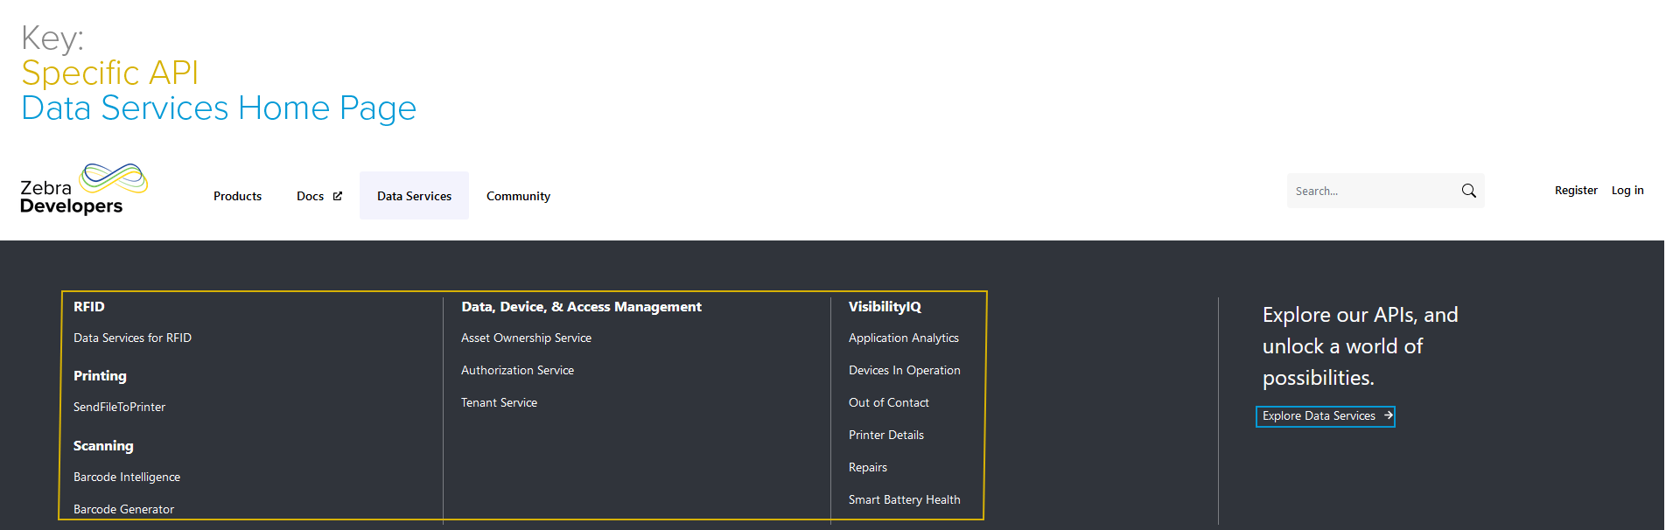Click the Scanning heading
The width and height of the screenshot is (1666, 530).
[x=103, y=445]
